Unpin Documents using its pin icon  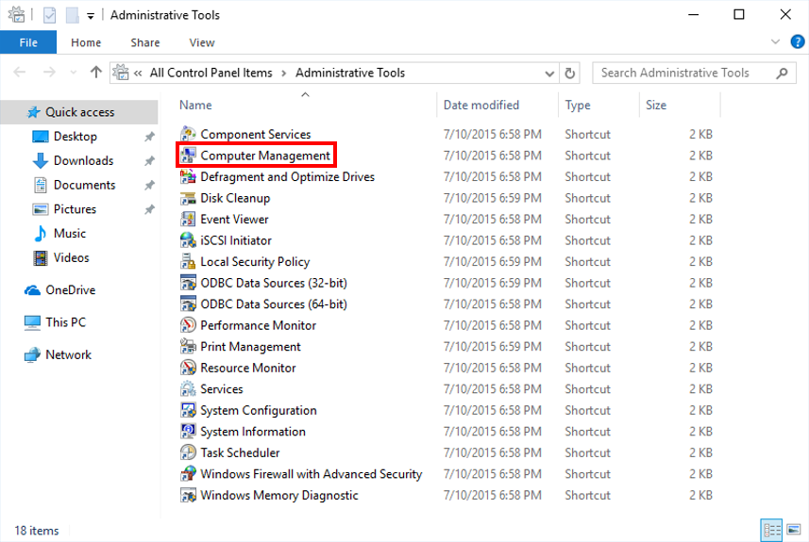click(149, 185)
